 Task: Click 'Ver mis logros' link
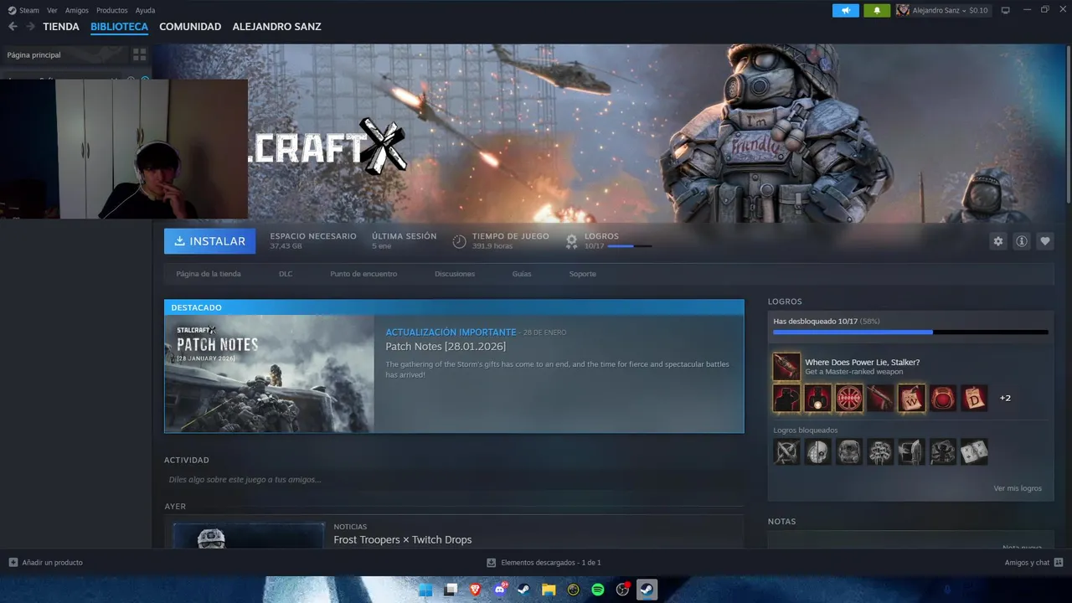[x=1018, y=488]
